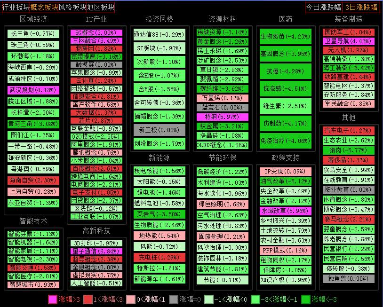
Task: Click the 区域经济 group heading
Action: click(x=33, y=19)
